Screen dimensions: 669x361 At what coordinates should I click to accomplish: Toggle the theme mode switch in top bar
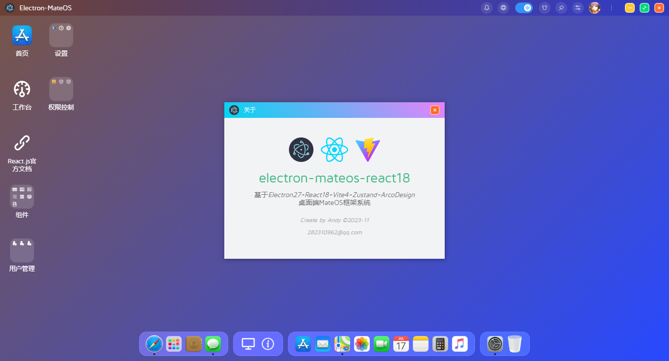(524, 8)
